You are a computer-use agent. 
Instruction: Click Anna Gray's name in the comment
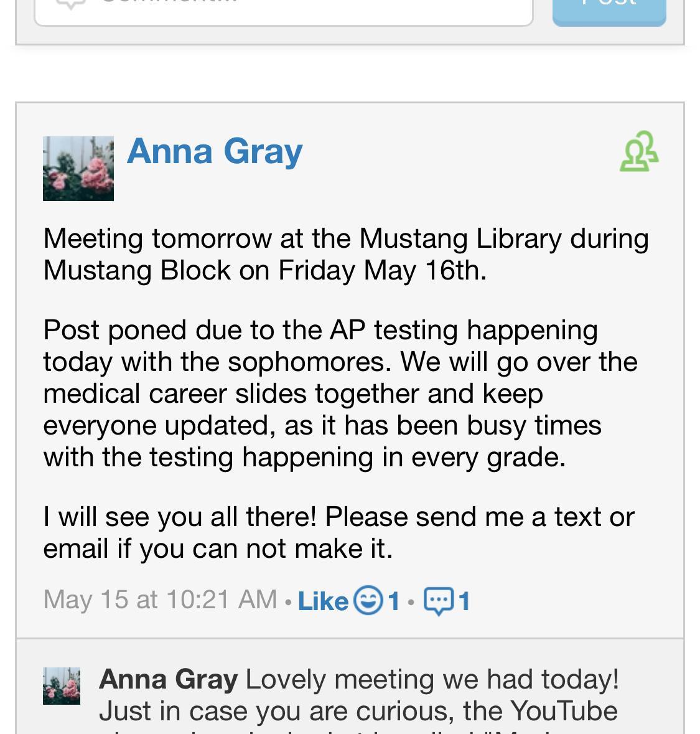[168, 679]
